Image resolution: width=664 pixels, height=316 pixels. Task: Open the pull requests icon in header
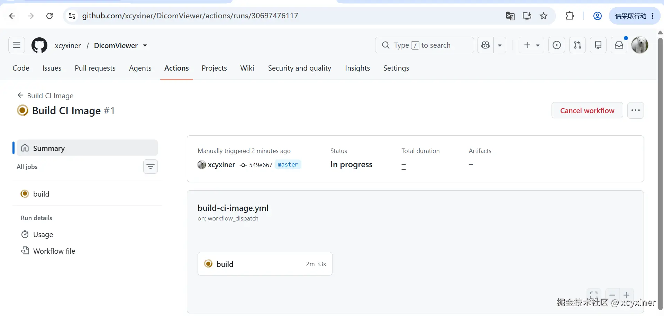click(577, 45)
